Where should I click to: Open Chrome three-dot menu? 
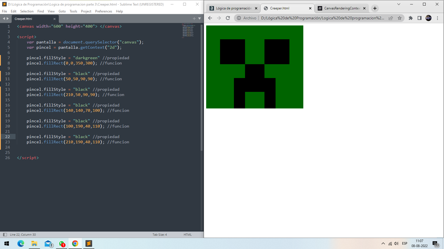[x=438, y=18]
